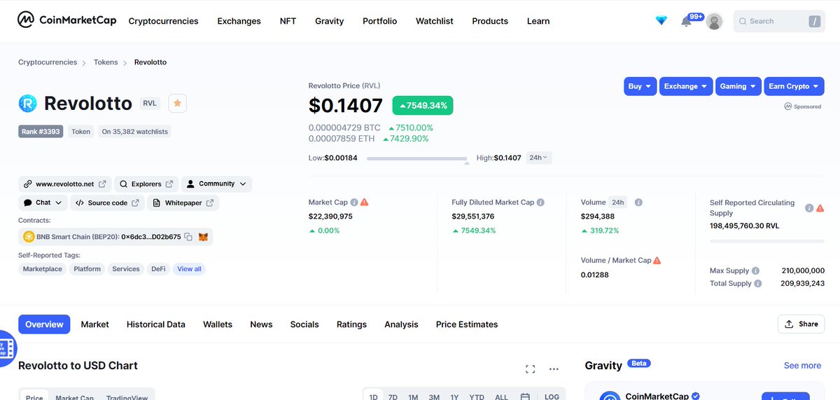Change the Volume 24h period selector

[617, 202]
